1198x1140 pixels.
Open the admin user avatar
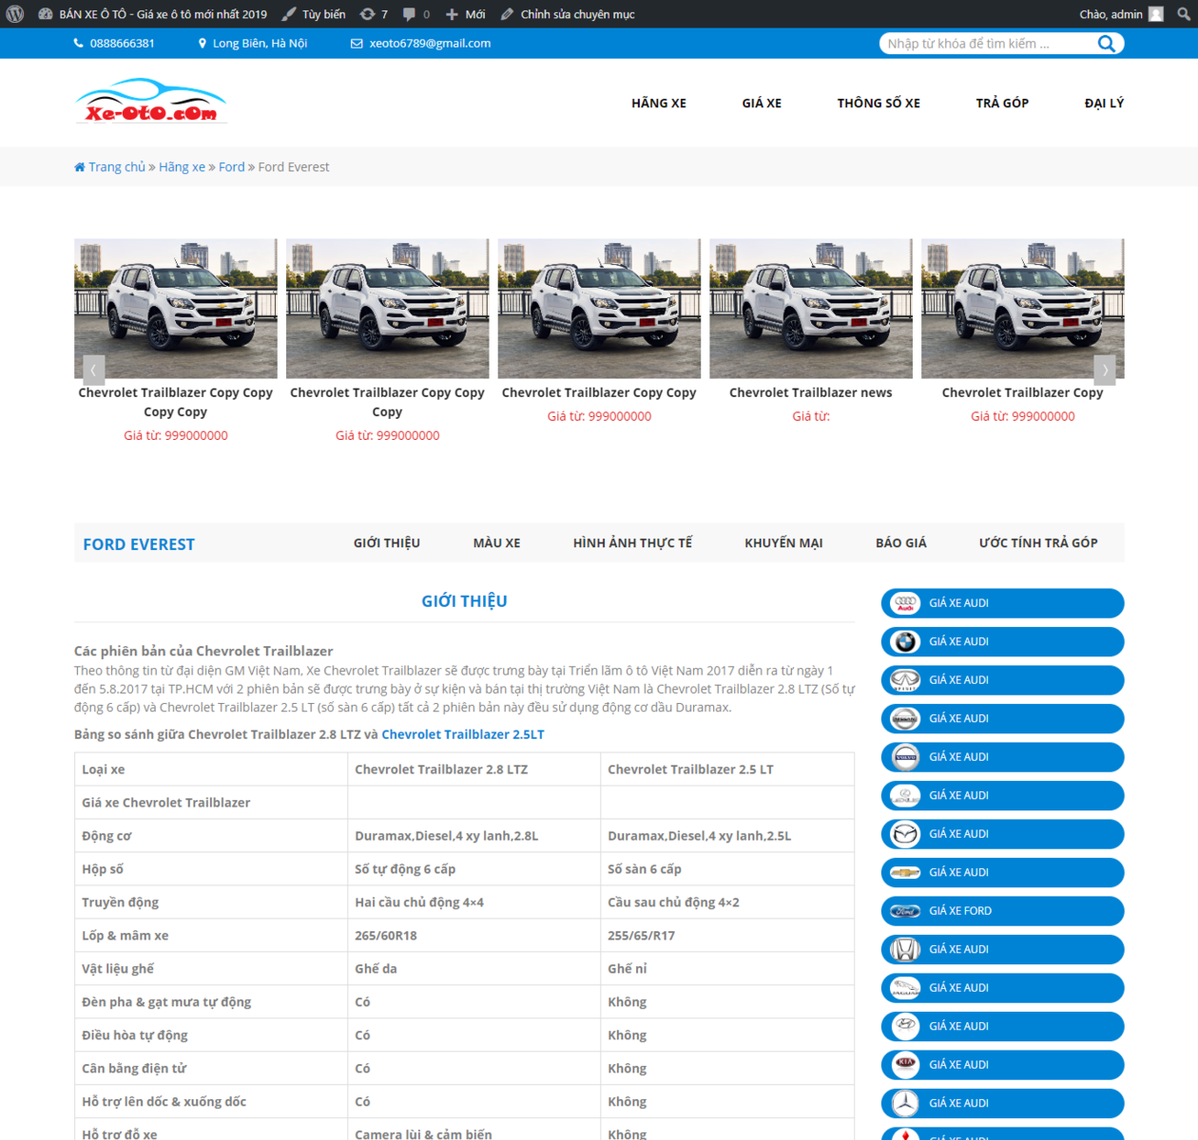click(1156, 14)
